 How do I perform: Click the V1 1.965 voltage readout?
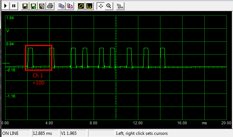[73, 133]
